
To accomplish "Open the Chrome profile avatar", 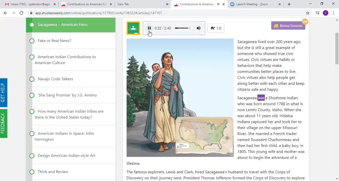I will (325, 13).
